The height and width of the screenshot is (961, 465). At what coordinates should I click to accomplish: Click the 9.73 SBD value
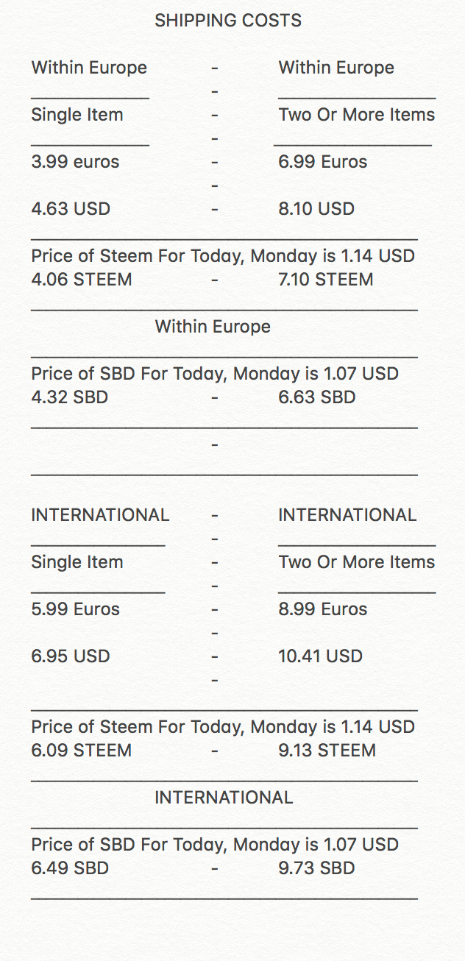pos(317,868)
